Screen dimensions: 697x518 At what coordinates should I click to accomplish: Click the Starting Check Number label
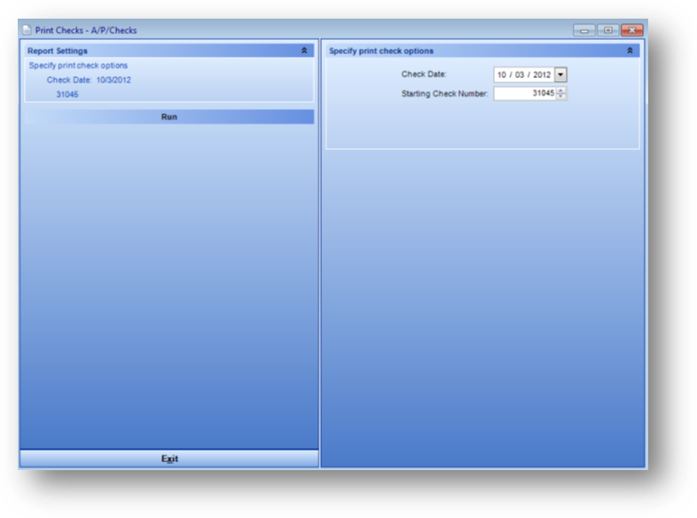[x=444, y=93]
